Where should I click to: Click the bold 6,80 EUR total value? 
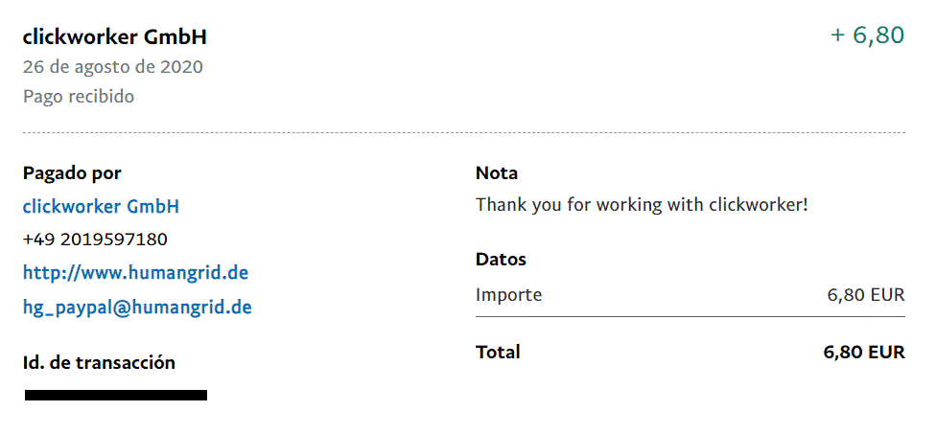pos(864,352)
